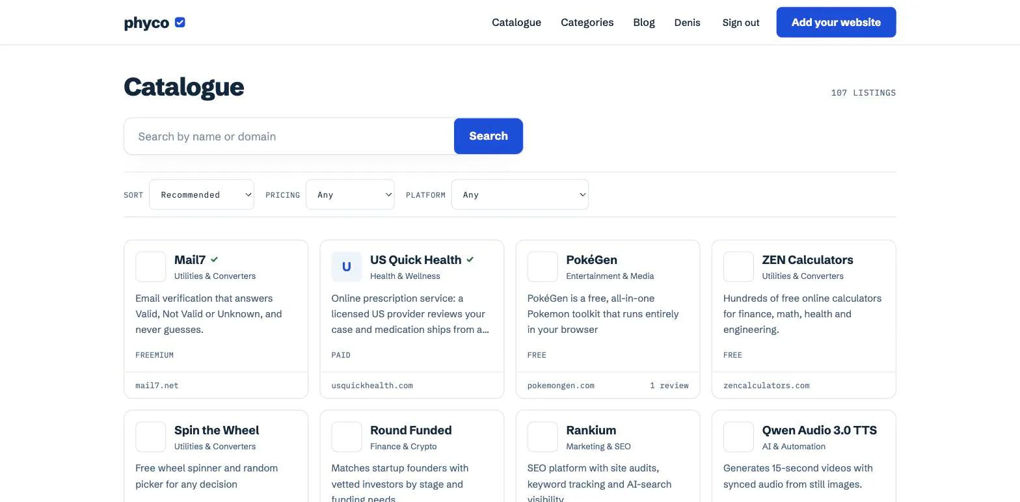Focus the Search by name or domain field
Viewport: 1020px width, 502px height.
pyautogui.click(x=289, y=136)
